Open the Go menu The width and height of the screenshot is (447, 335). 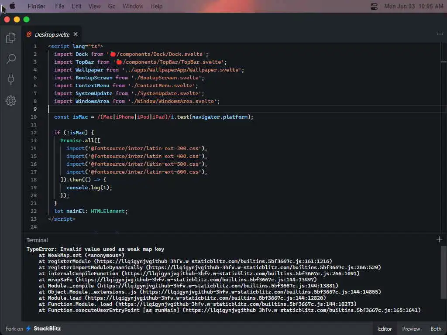point(112,6)
